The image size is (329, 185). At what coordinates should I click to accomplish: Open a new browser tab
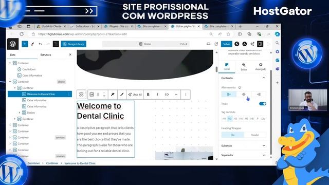pos(240,26)
